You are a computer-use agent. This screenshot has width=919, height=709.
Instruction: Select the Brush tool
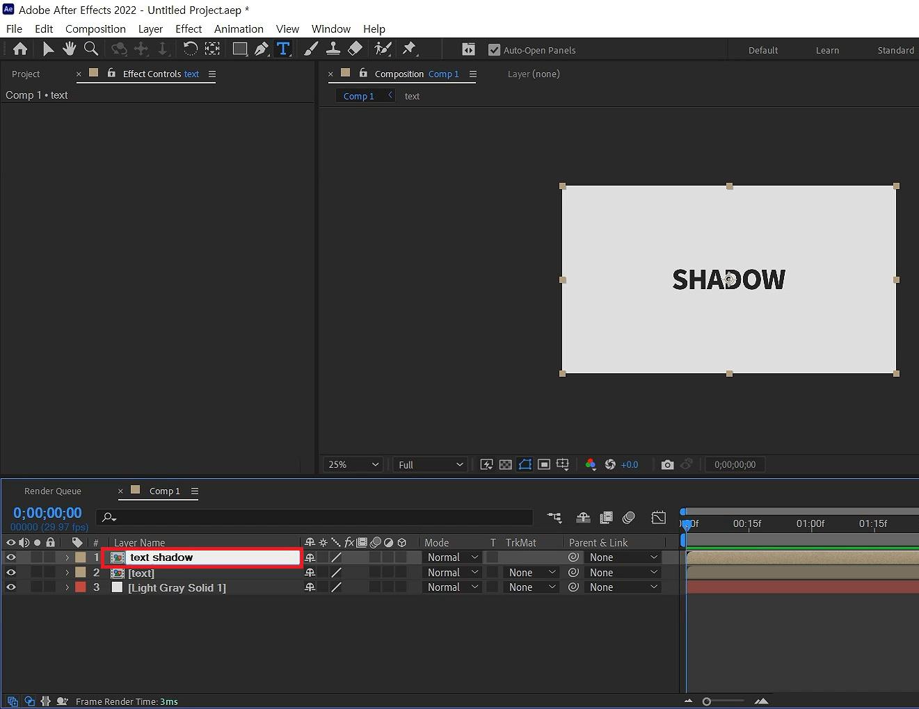click(311, 49)
